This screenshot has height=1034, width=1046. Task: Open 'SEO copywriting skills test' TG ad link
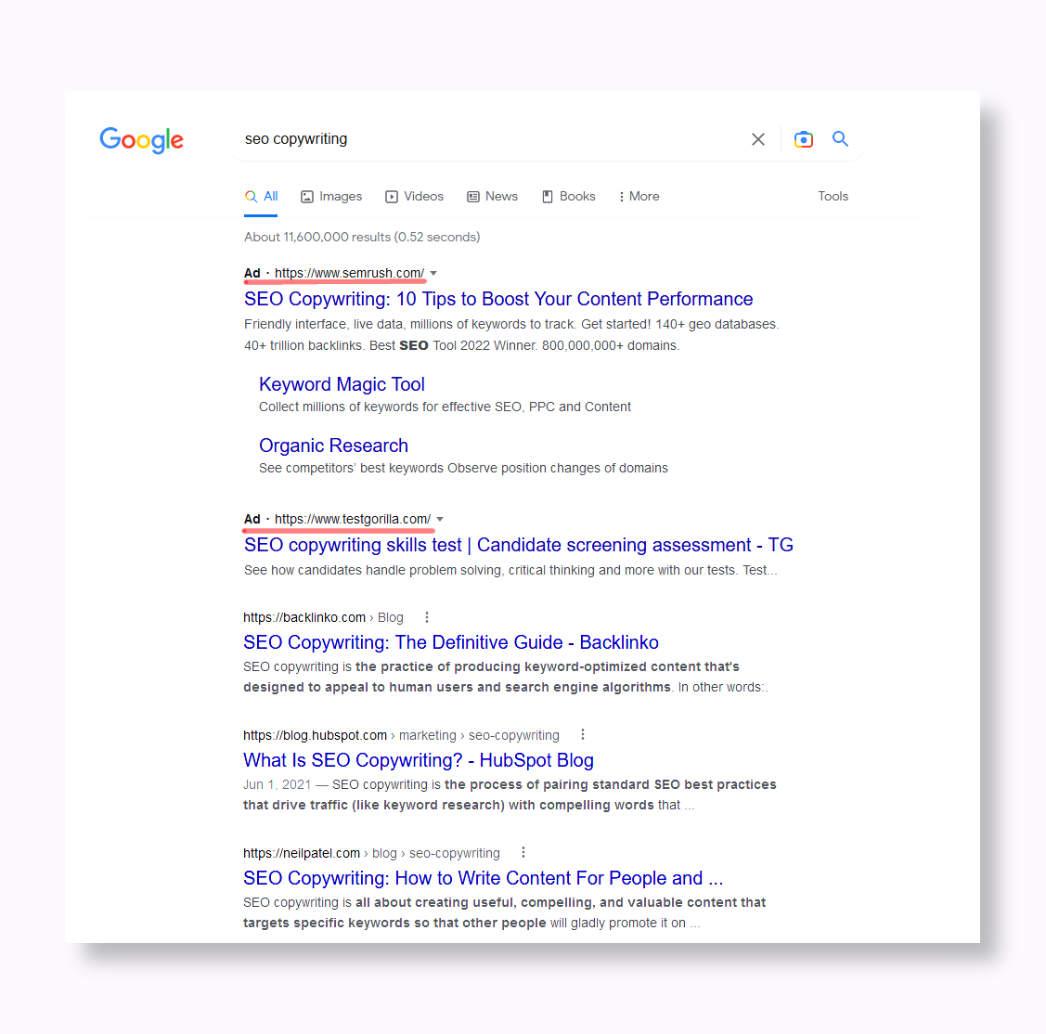(x=518, y=545)
